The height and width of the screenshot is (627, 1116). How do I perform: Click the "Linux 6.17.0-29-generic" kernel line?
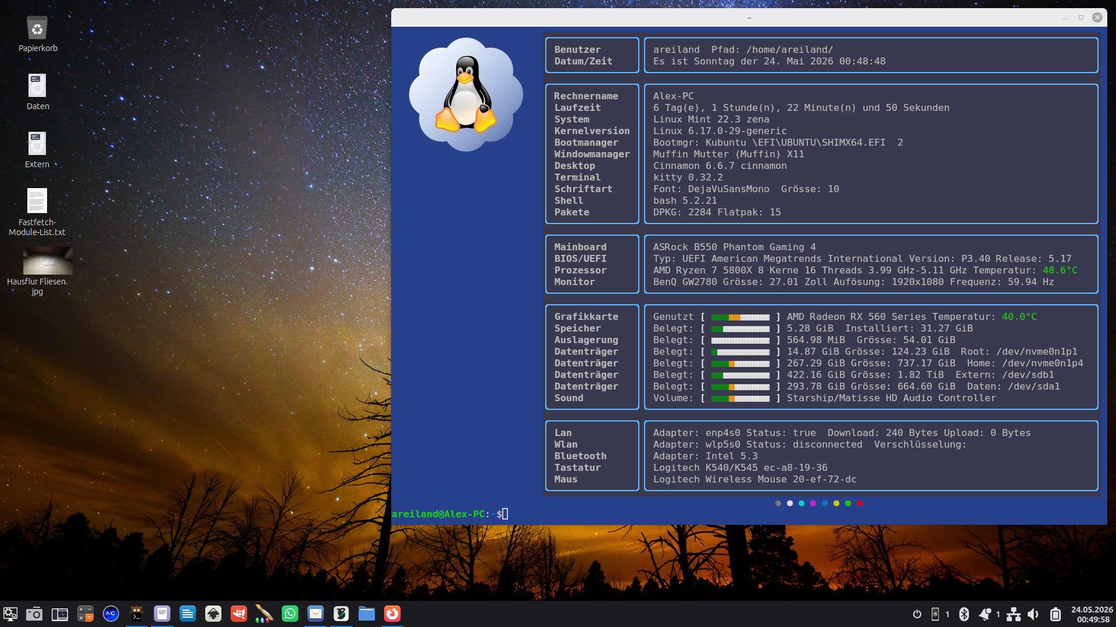(x=720, y=131)
